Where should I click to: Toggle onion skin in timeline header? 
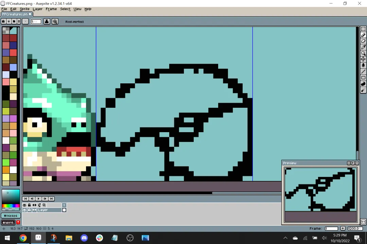(44, 205)
